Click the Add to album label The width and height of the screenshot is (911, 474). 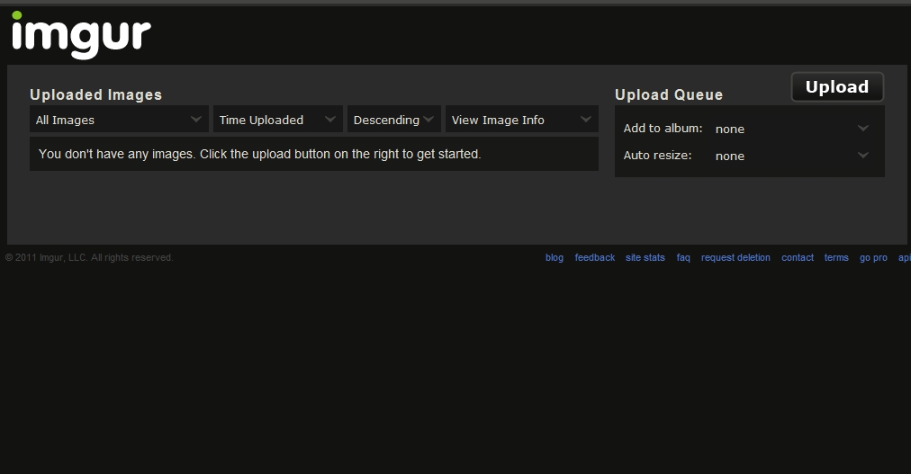click(x=663, y=129)
